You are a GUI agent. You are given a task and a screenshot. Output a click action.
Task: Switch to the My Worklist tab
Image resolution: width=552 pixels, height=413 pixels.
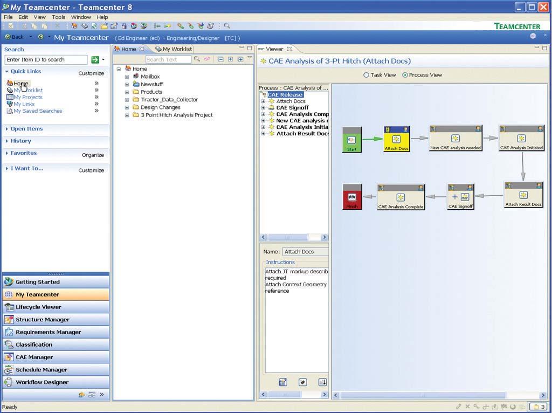[x=174, y=49]
